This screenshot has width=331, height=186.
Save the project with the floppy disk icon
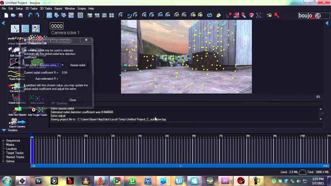[21, 16]
